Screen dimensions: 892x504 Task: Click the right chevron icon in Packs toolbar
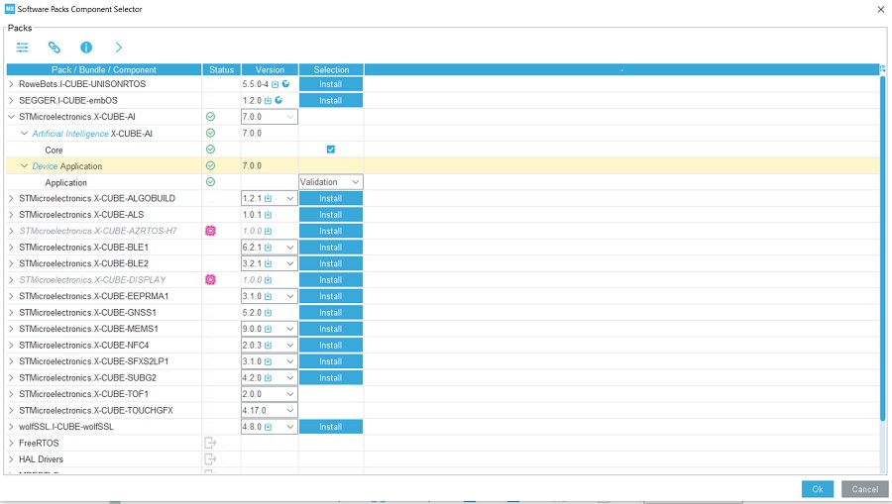118,48
